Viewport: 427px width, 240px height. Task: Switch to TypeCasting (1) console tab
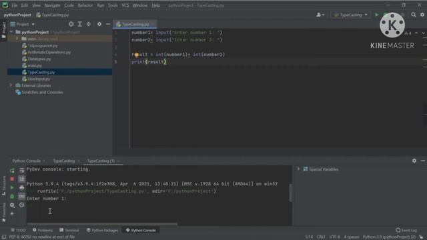[x=101, y=161]
